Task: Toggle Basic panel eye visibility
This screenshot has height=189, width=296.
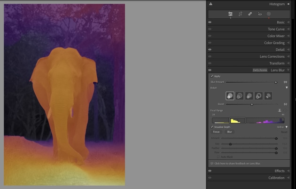Action: pyautogui.click(x=210, y=22)
